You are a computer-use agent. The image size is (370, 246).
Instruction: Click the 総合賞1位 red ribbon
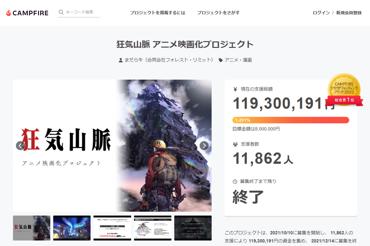pos(344,100)
